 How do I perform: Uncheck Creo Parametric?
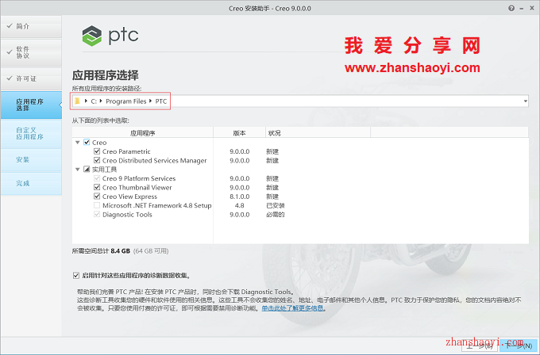[x=97, y=151]
